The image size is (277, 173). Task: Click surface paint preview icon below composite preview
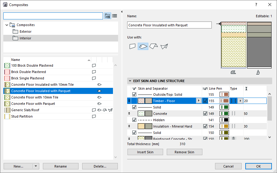tap(258, 72)
